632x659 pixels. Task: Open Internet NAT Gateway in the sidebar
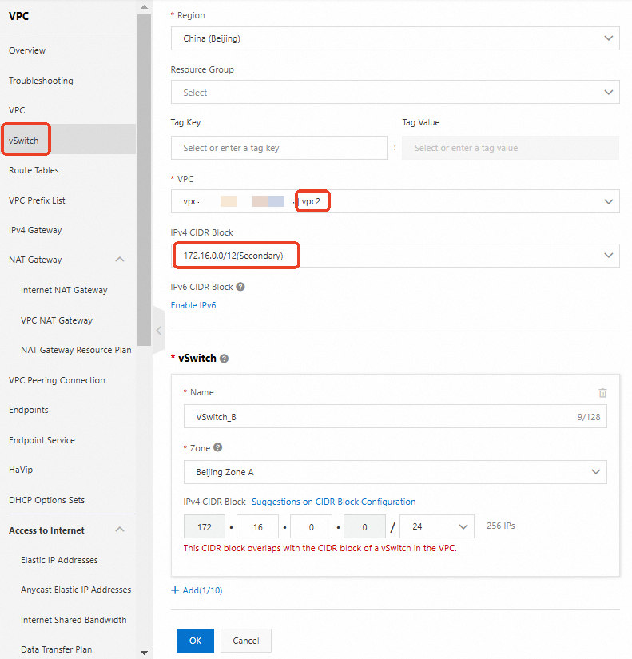pos(64,290)
